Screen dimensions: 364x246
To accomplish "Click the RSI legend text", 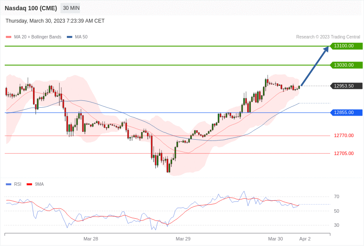I will [x=18, y=184].
